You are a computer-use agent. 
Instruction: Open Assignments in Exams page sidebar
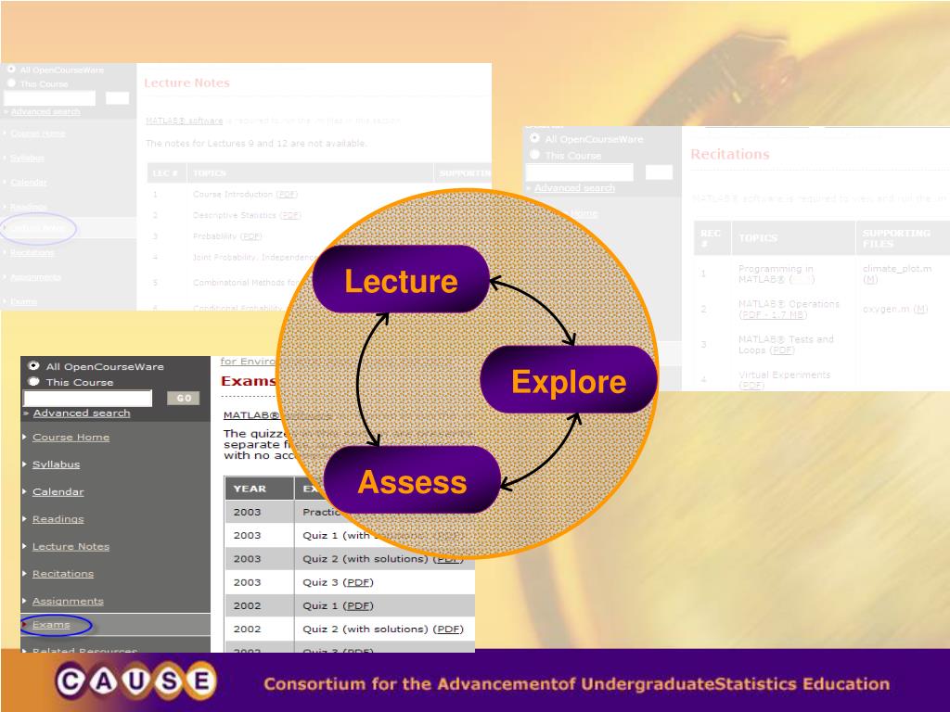tap(68, 601)
